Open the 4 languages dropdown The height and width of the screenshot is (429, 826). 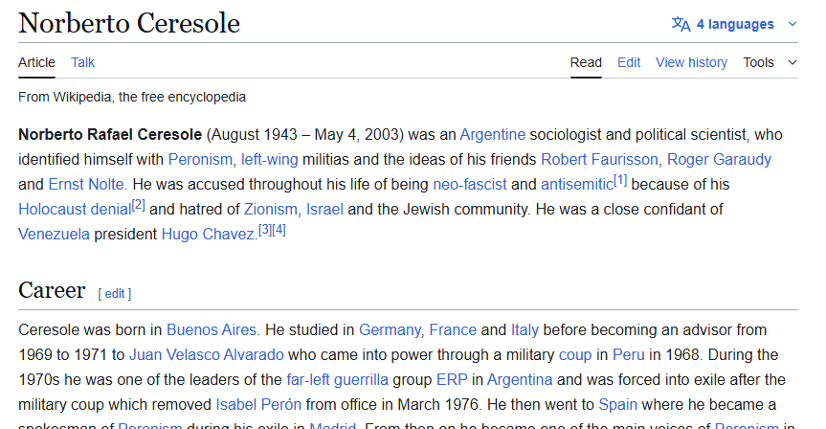pos(735,24)
